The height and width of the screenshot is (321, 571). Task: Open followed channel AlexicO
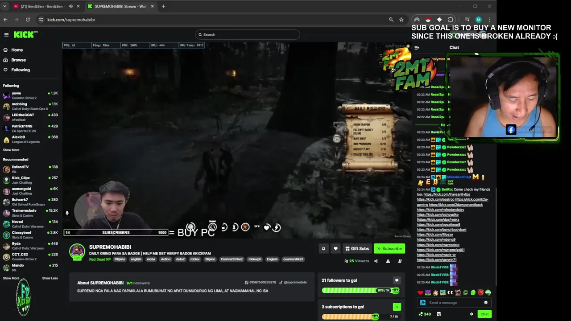pyautogui.click(x=30, y=139)
